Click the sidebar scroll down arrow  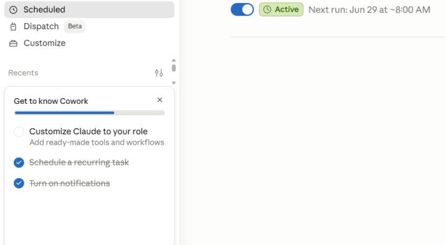click(x=174, y=83)
